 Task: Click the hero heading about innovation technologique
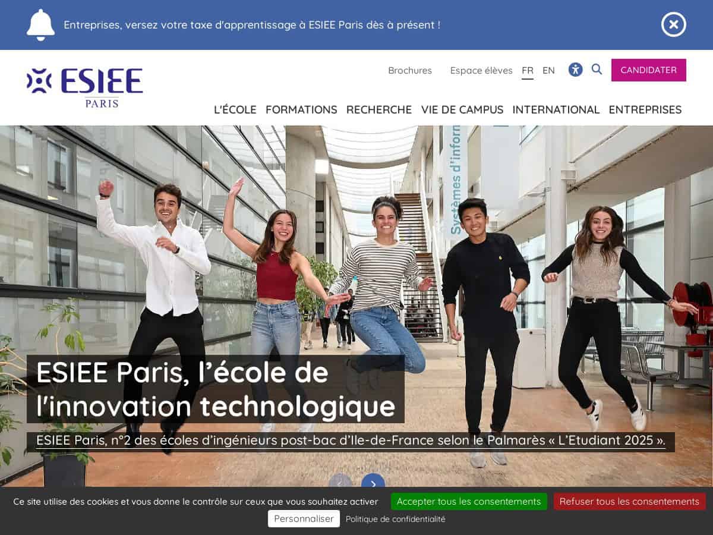click(x=216, y=389)
